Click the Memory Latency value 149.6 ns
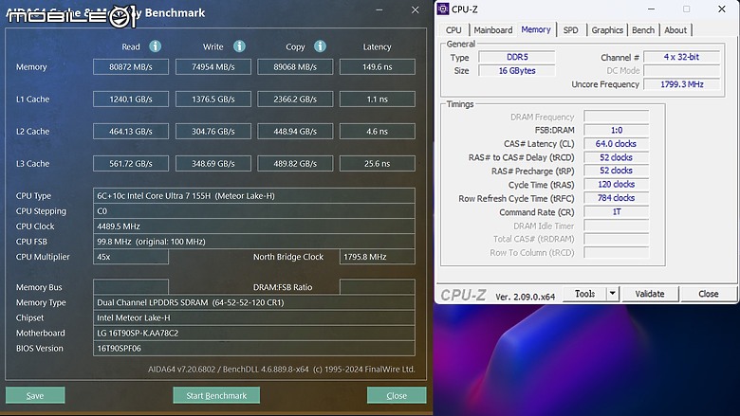This screenshot has width=740, height=416. 377,67
